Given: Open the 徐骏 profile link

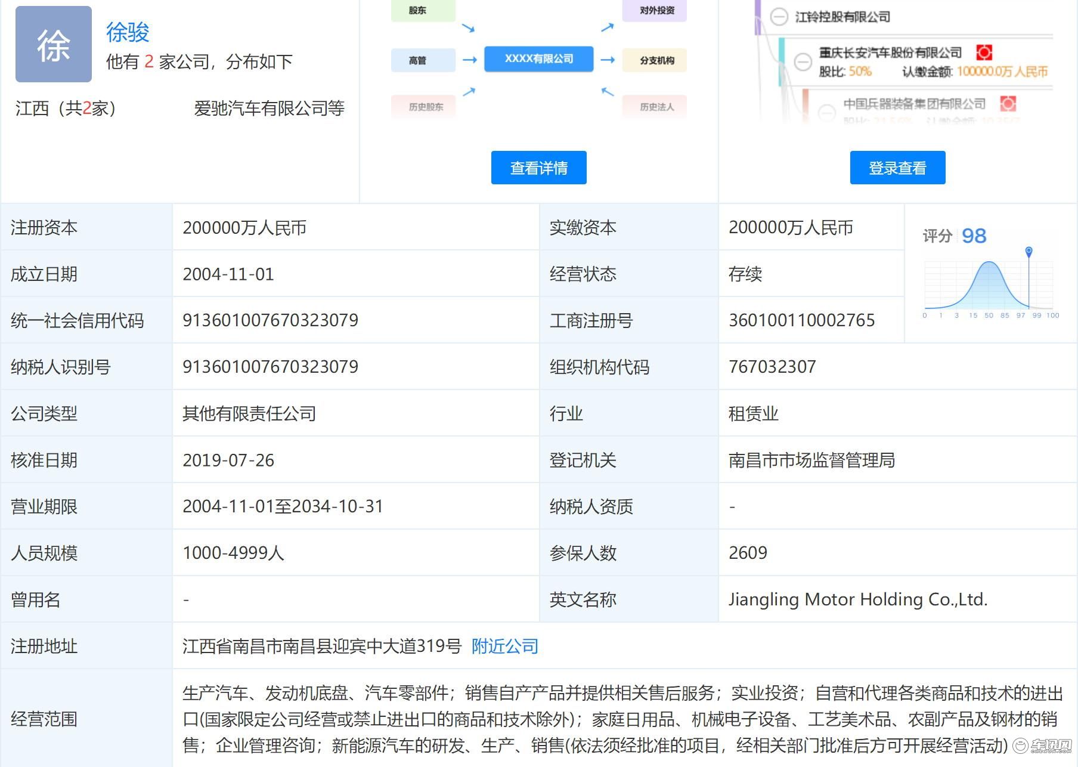Looking at the screenshot, I should (128, 32).
